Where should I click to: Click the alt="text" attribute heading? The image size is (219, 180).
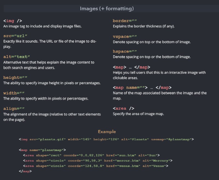pyautogui.click(x=16, y=57)
